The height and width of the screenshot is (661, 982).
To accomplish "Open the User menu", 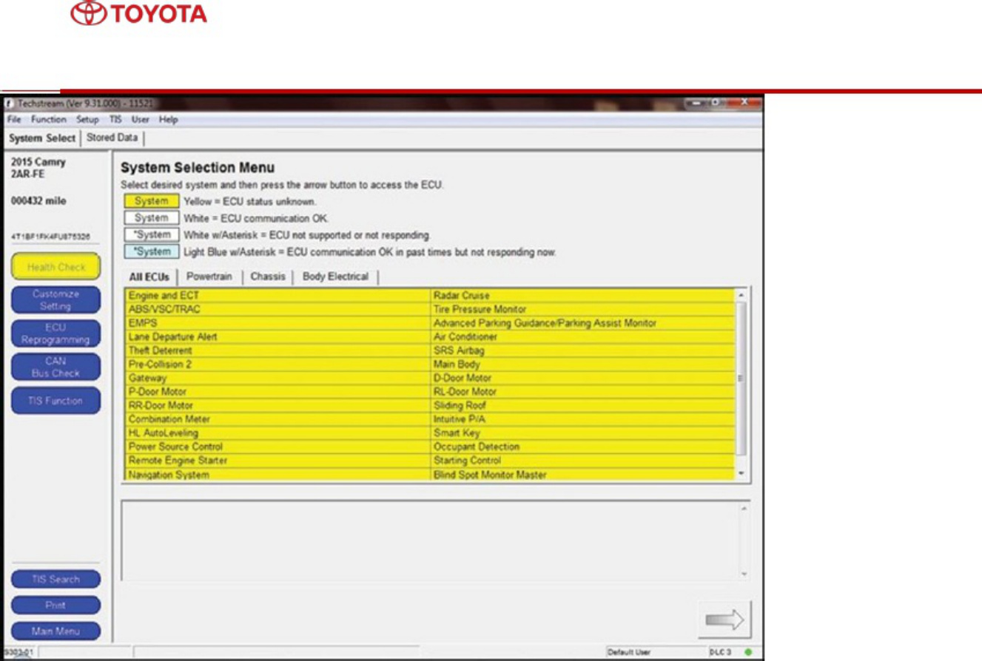I will pyautogui.click(x=141, y=119).
